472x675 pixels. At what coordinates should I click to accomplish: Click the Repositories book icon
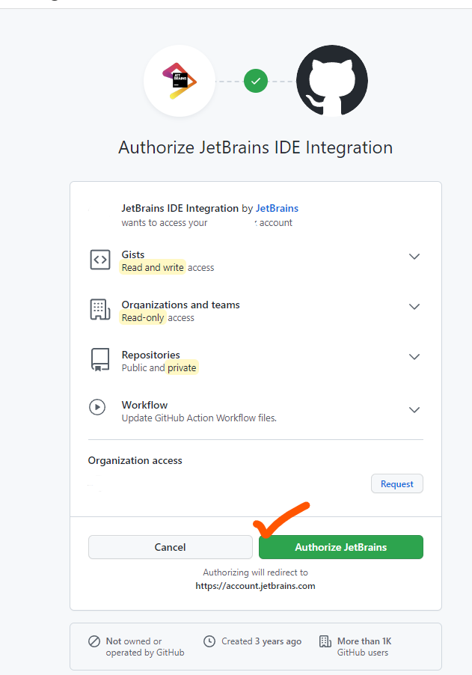tap(100, 360)
